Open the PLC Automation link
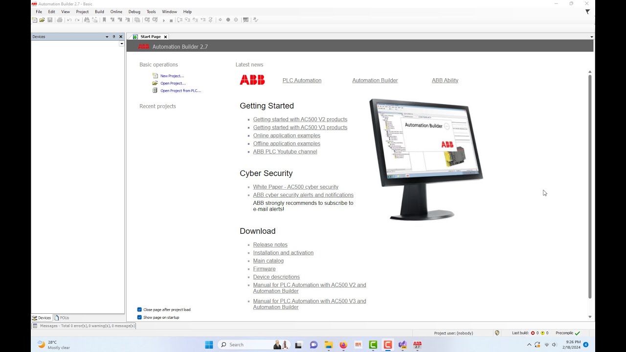 tap(302, 80)
